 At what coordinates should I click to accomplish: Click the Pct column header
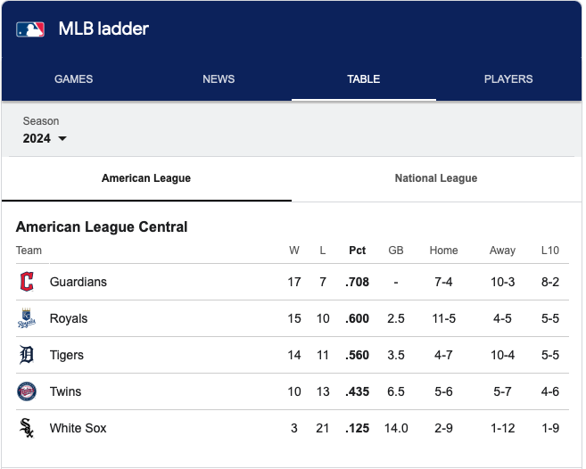click(x=358, y=251)
